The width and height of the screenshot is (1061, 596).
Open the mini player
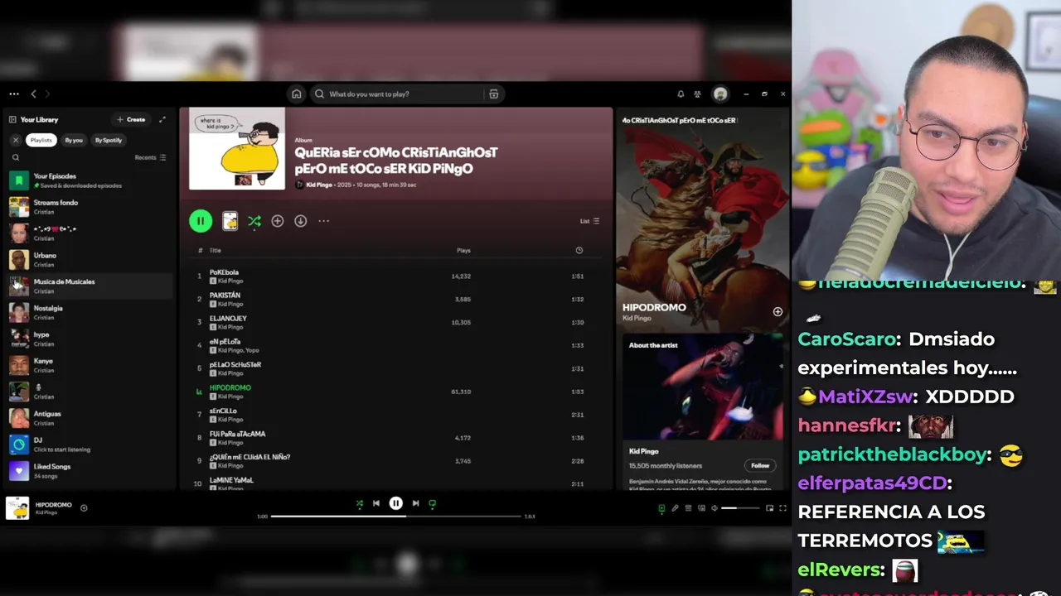[769, 508]
